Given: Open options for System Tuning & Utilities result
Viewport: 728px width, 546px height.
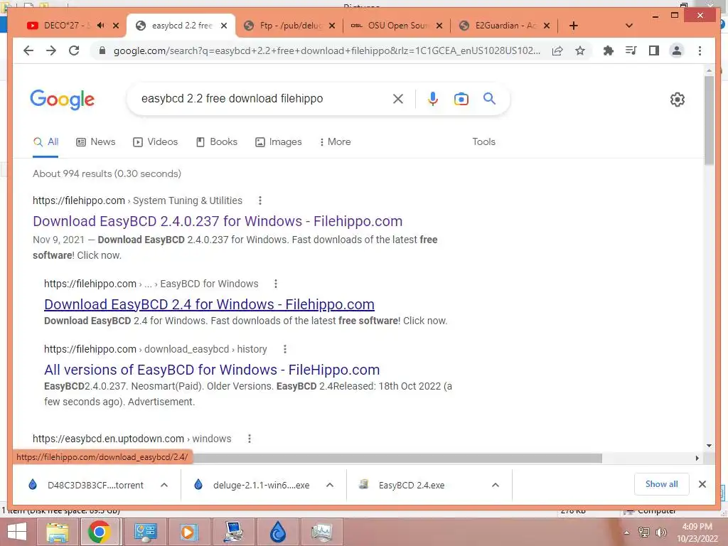Looking at the screenshot, I should (260, 200).
